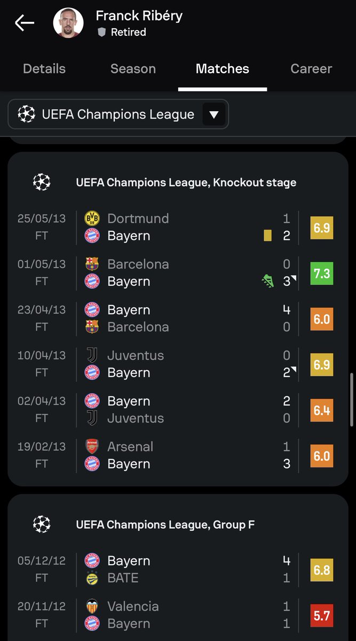Open the Career tab
356x641 pixels.
(311, 69)
